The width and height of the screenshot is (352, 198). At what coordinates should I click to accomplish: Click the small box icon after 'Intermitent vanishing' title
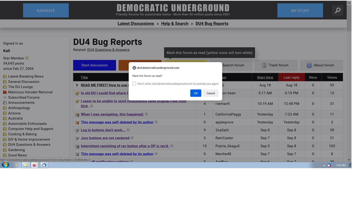[x=172, y=146]
